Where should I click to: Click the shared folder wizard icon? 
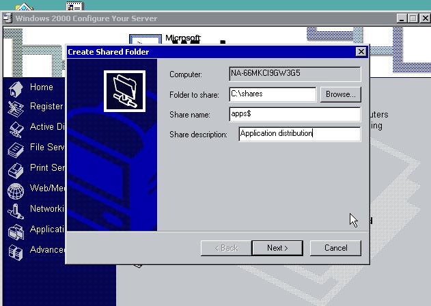click(x=124, y=92)
